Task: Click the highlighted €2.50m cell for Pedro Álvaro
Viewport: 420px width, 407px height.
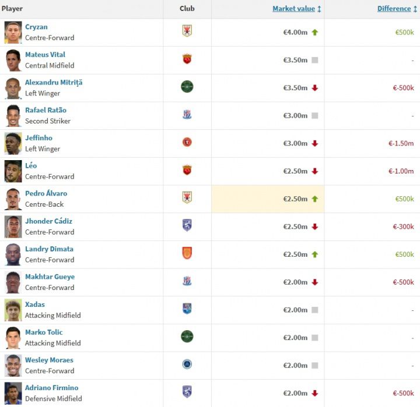Action: (x=268, y=199)
